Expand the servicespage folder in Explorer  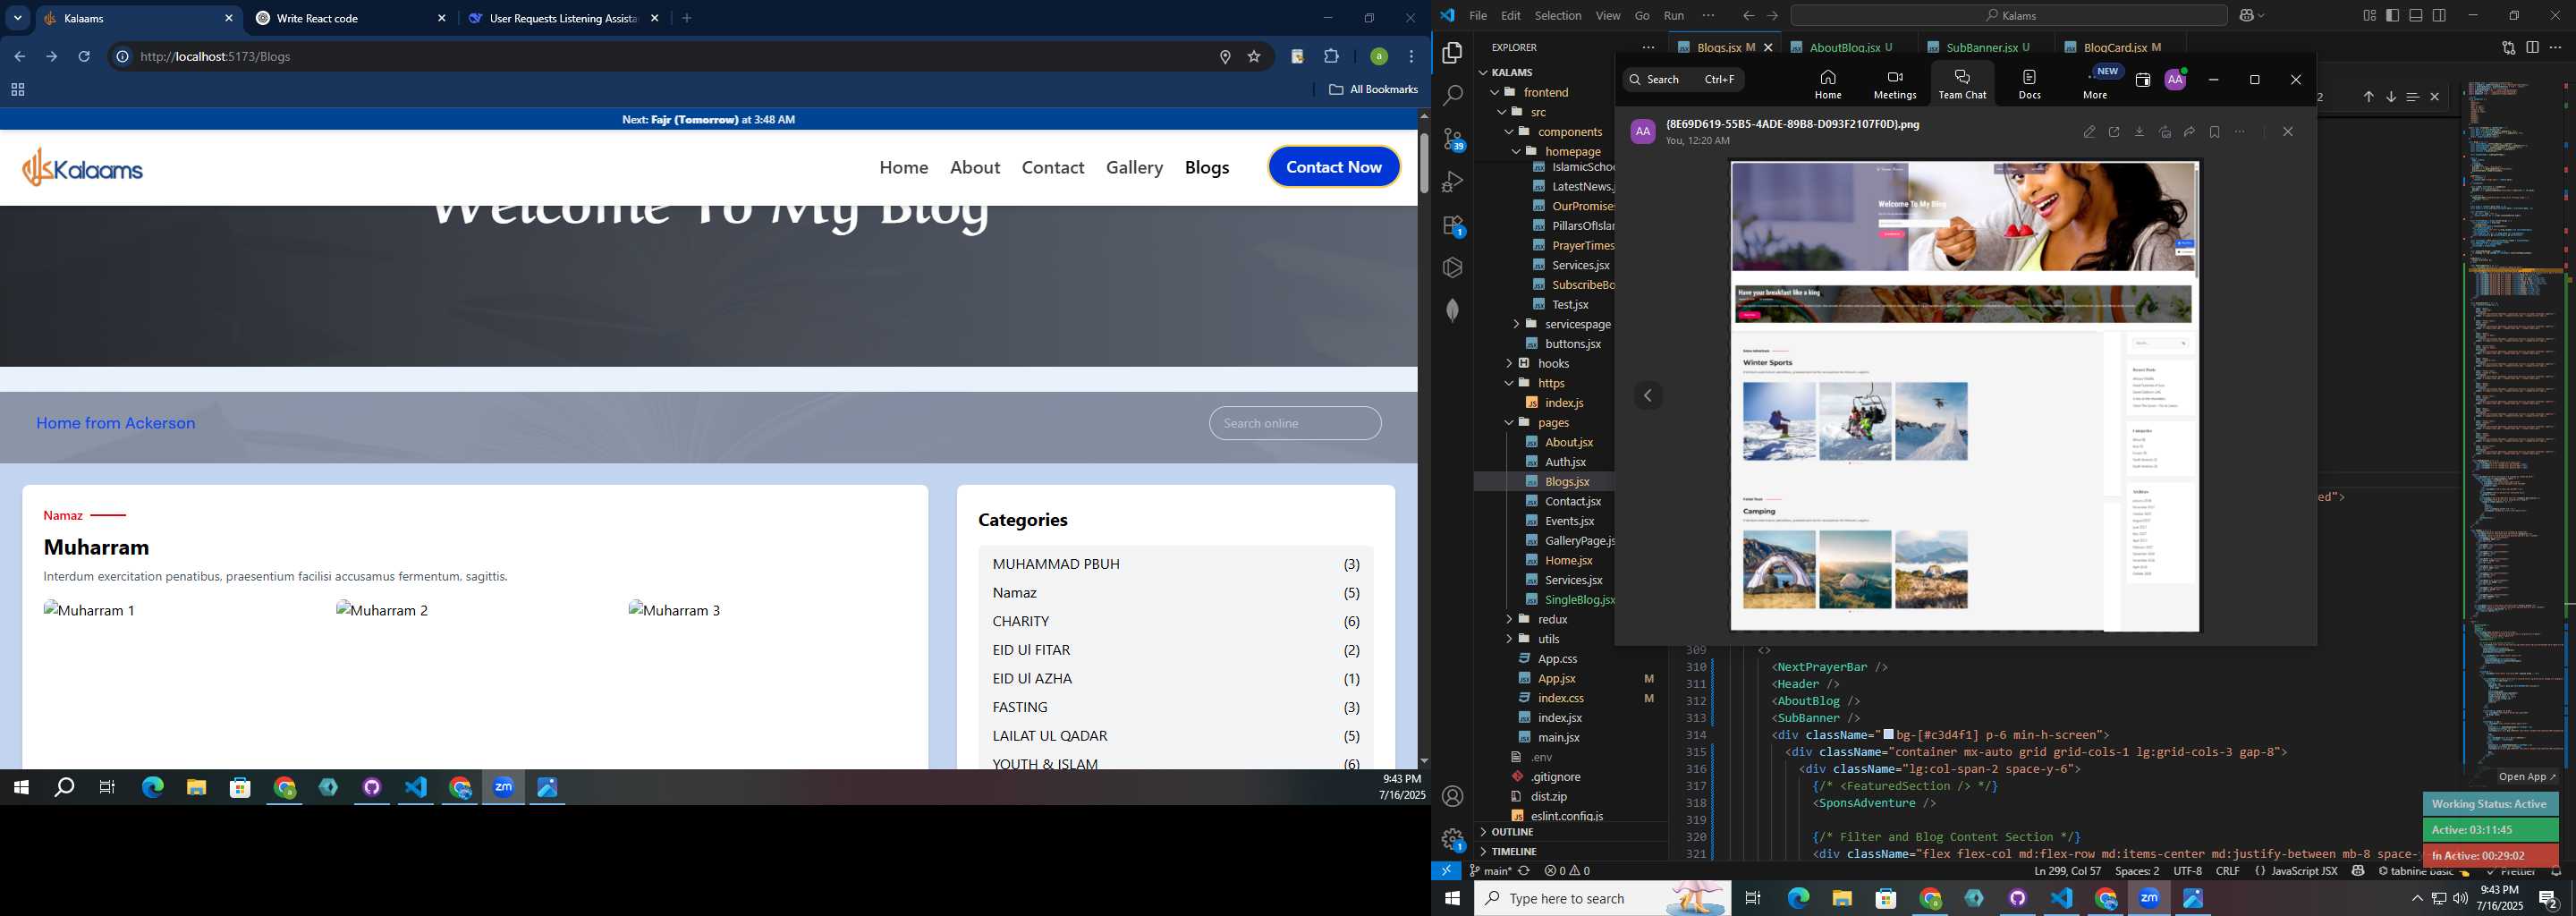1516,324
